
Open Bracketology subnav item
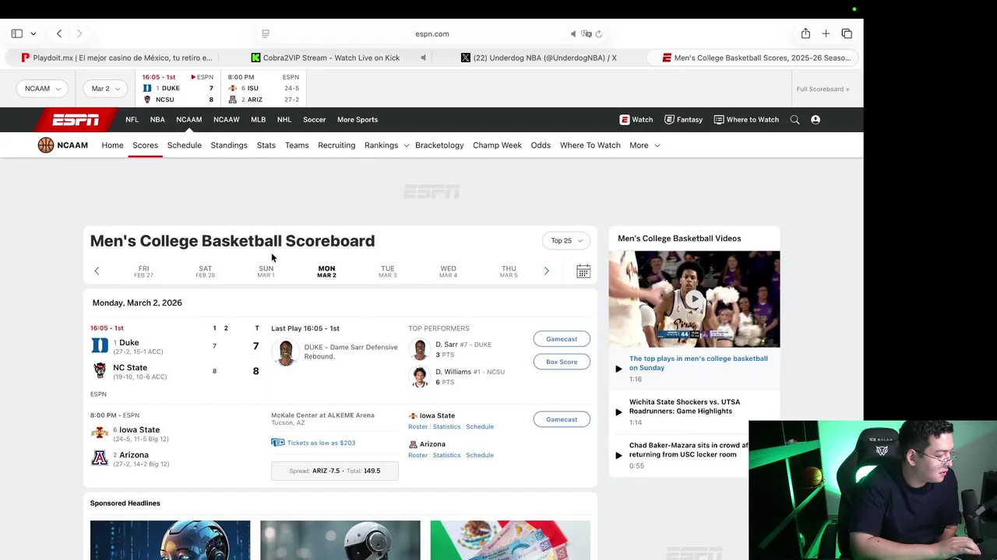pyautogui.click(x=439, y=145)
